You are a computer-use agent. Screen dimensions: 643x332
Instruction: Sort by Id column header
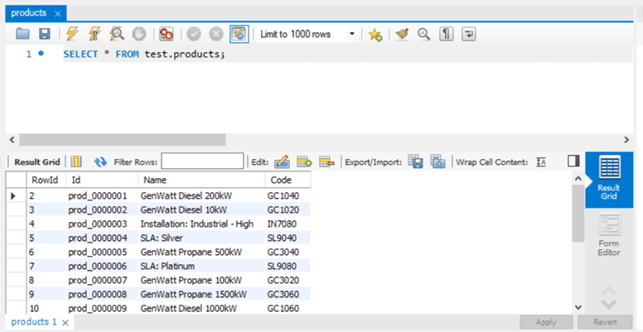102,180
